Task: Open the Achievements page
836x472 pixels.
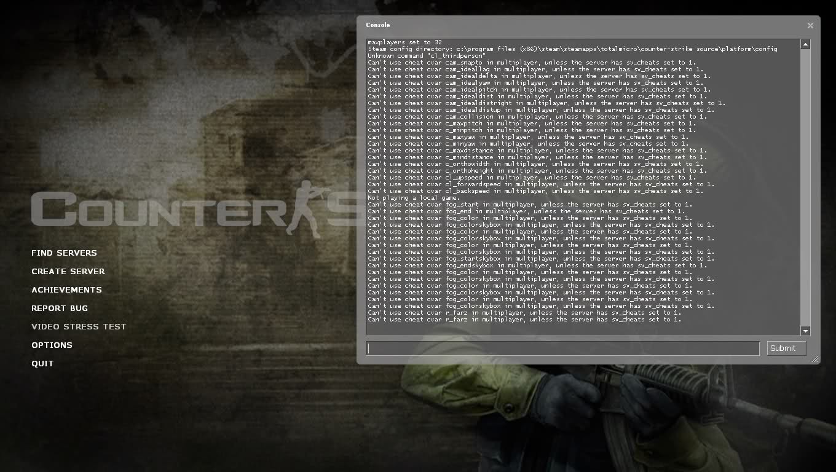Action: (66, 290)
